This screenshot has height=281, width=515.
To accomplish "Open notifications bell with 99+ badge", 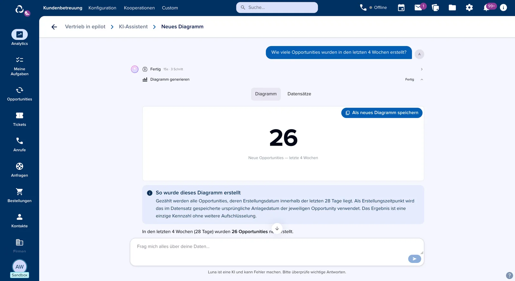I will pyautogui.click(x=486, y=7).
